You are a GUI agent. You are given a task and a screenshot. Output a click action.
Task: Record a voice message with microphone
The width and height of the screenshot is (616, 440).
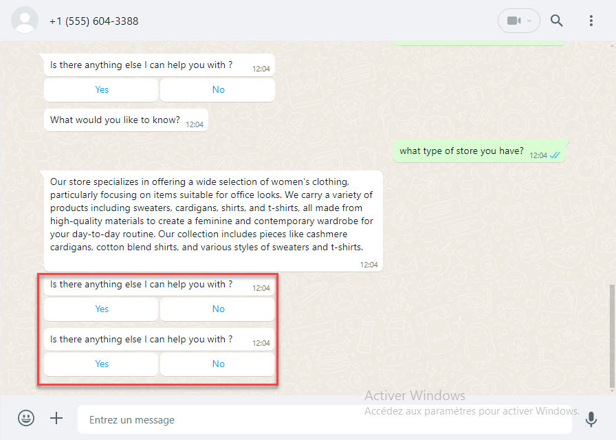pyautogui.click(x=591, y=419)
